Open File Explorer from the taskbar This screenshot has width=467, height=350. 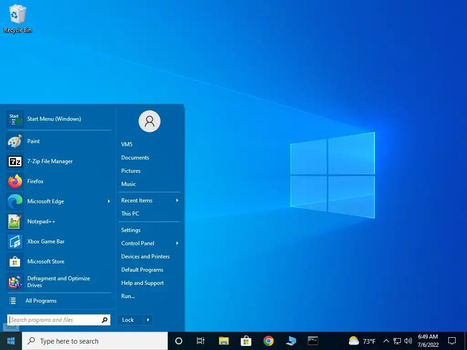223,341
